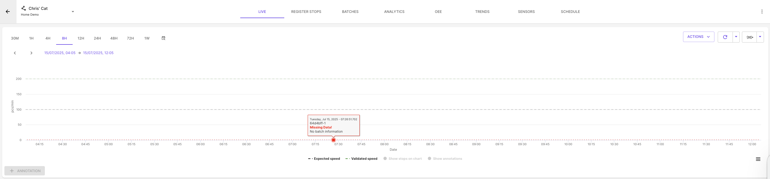
Task: Click the 200 y-axis value label
Action: click(18, 79)
